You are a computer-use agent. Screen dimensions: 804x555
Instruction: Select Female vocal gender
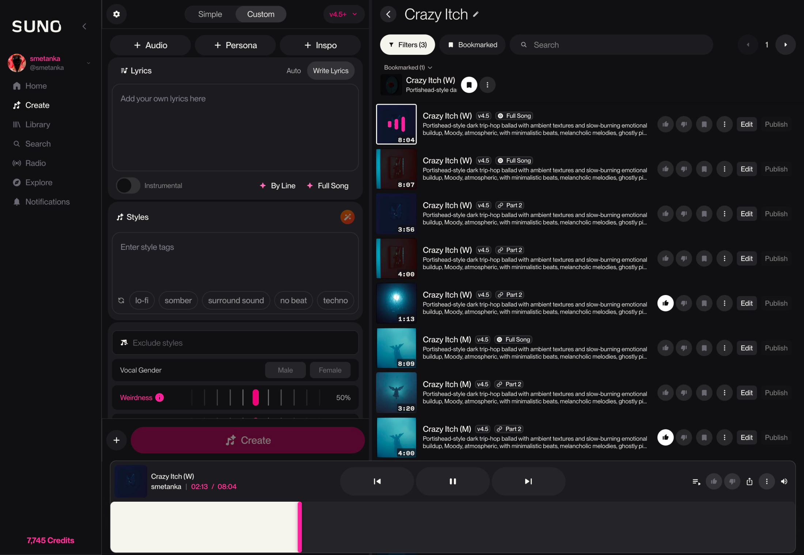click(x=330, y=370)
